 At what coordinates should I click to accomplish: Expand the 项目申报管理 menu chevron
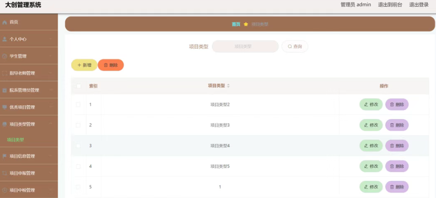point(51,173)
